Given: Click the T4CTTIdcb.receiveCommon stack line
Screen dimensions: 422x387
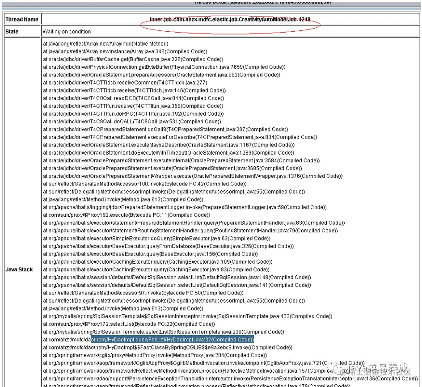Looking at the screenshot, I should [125, 83].
